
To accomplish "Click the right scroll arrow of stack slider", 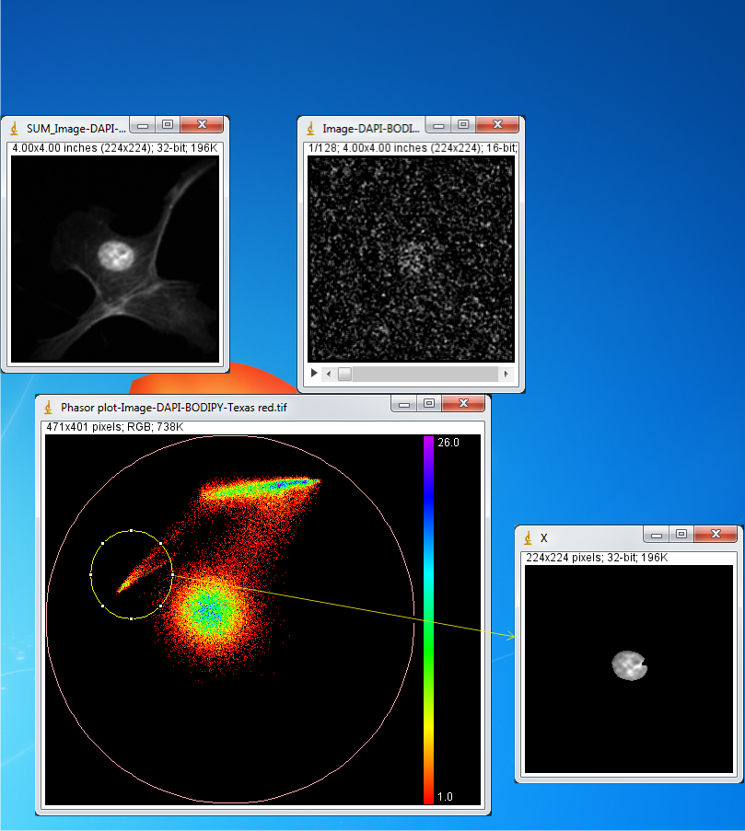I will coord(506,374).
